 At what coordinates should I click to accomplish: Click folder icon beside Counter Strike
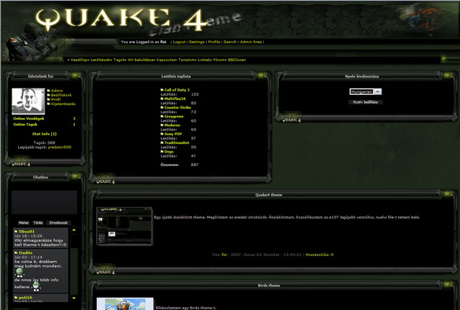click(162, 107)
